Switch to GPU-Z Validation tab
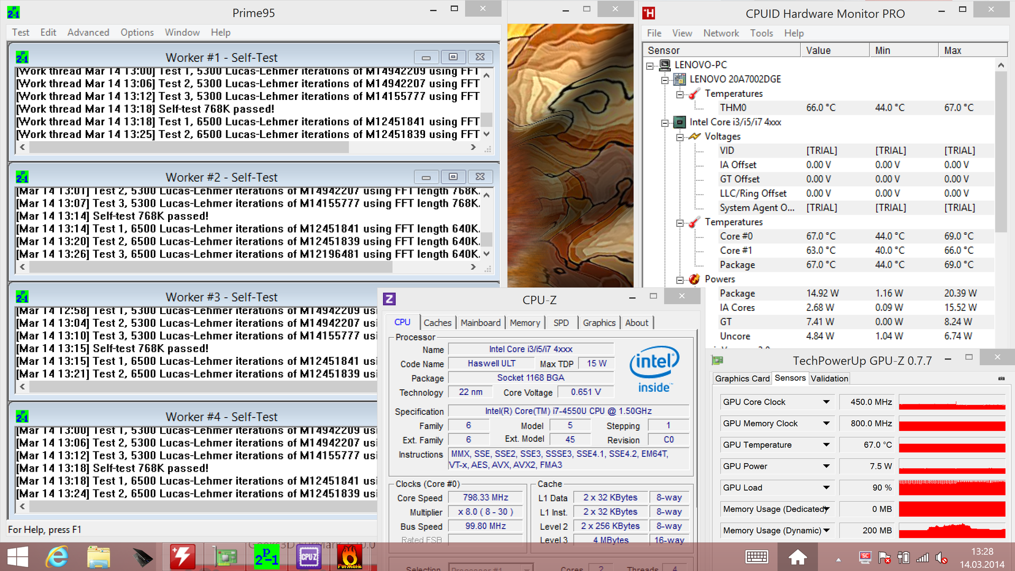Image resolution: width=1015 pixels, height=571 pixels. [x=829, y=379]
